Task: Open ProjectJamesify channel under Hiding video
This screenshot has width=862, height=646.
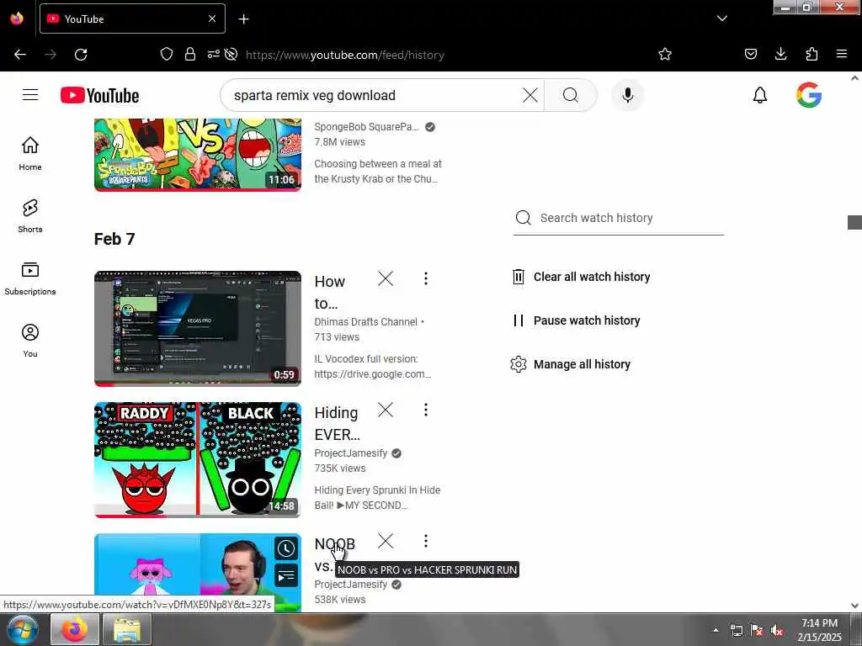Action: [351, 453]
